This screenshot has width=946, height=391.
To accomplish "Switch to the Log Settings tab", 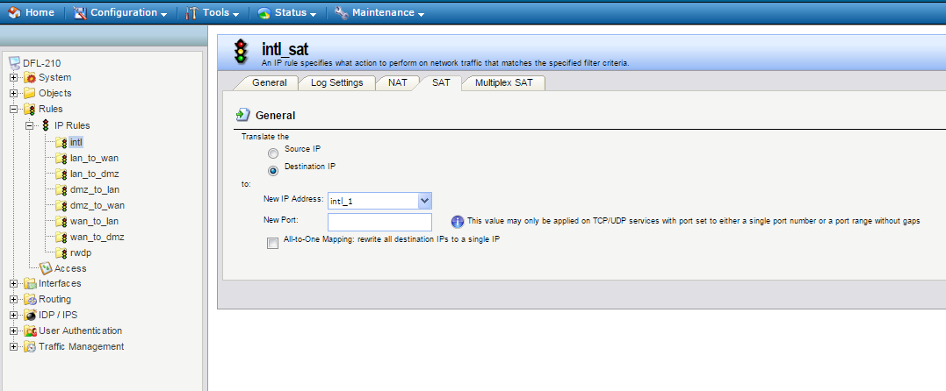I will point(336,82).
